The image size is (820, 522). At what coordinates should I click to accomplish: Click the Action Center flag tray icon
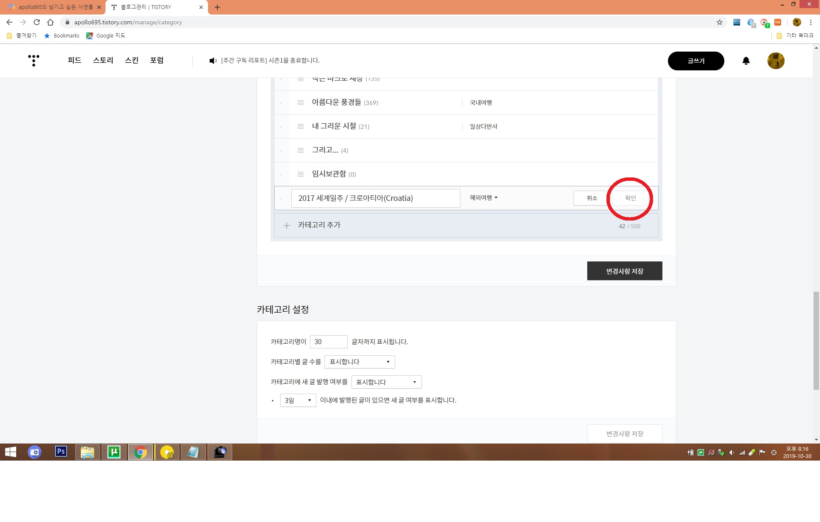(x=762, y=452)
